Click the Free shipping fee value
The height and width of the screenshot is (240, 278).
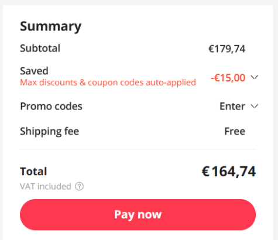pos(235,131)
